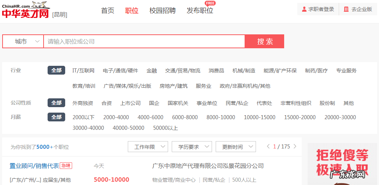379x185 pixels.
Task: Filter by IT/互联网 industry
Action: coord(83,71)
